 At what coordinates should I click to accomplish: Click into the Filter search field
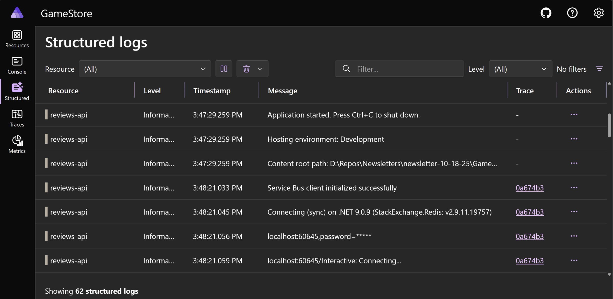click(406, 69)
